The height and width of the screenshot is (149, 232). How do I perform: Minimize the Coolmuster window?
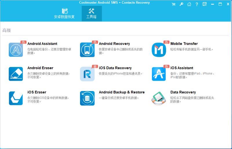pyautogui.click(x=213, y=4)
